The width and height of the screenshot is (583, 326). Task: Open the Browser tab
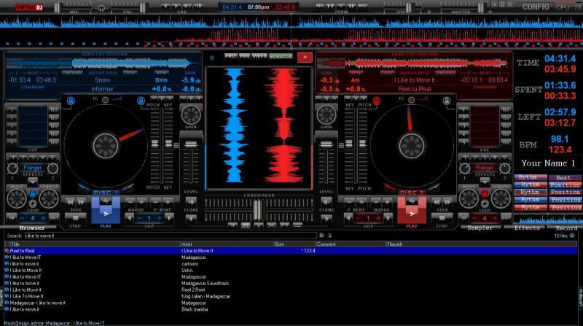[x=32, y=228]
